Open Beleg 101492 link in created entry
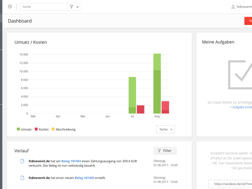The height and width of the screenshot is (189, 252). click(84, 178)
